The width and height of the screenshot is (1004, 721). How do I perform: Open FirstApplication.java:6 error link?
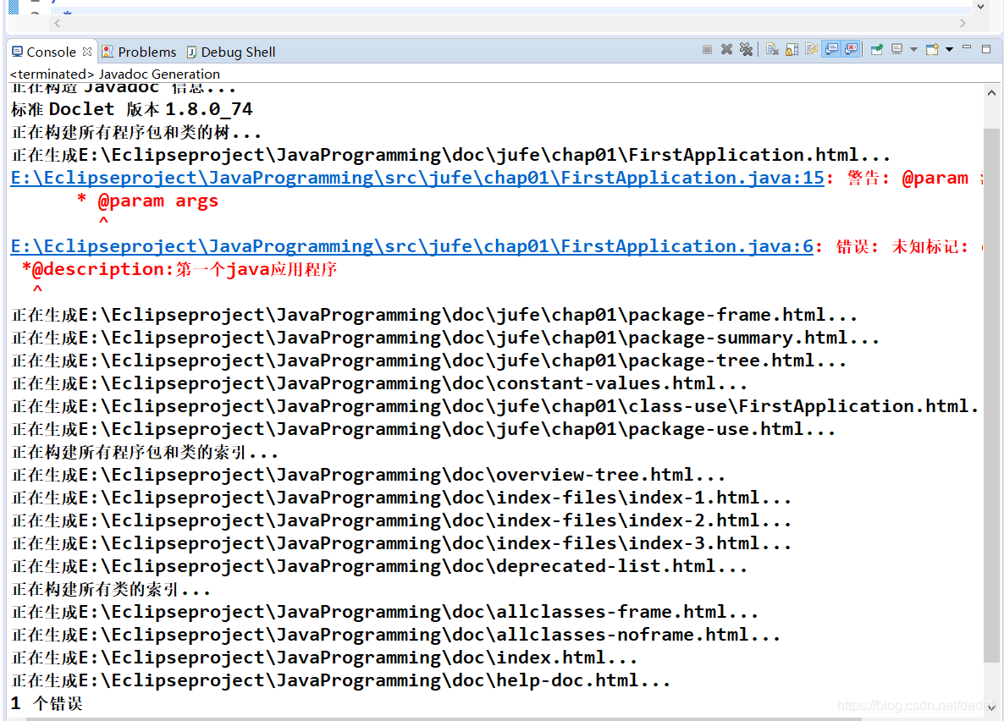coord(412,246)
